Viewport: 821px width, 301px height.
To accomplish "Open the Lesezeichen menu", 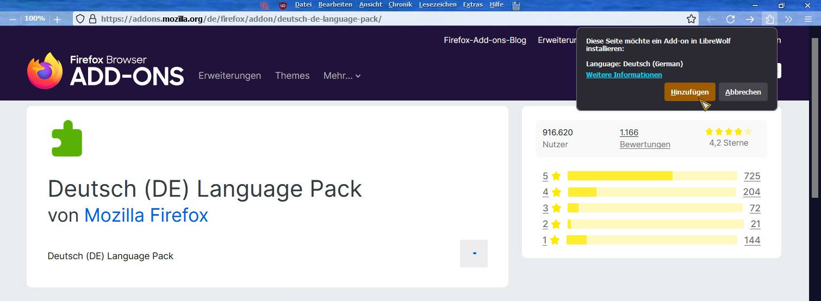I will (437, 4).
